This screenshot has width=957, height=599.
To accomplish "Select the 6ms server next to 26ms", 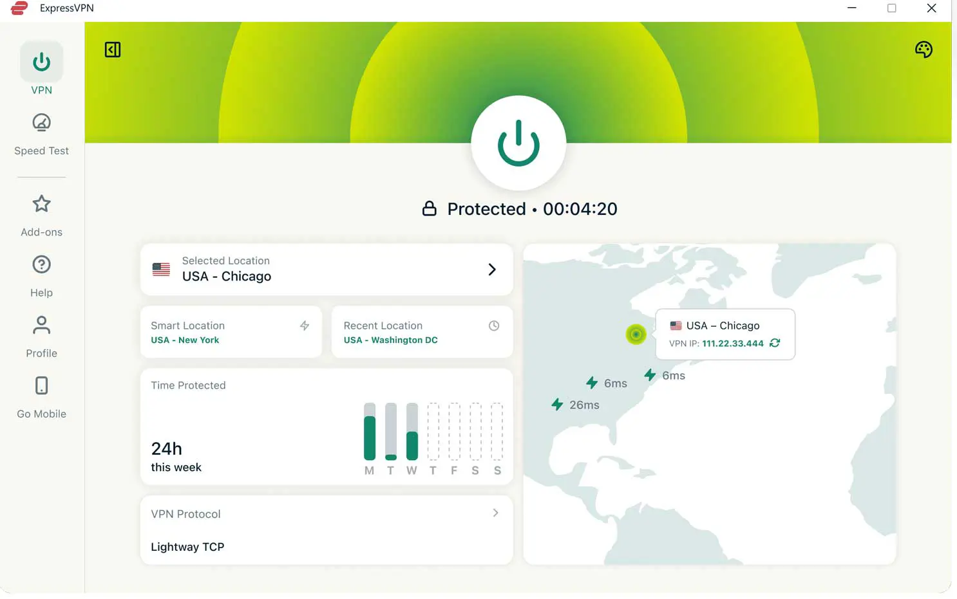I will (x=606, y=383).
